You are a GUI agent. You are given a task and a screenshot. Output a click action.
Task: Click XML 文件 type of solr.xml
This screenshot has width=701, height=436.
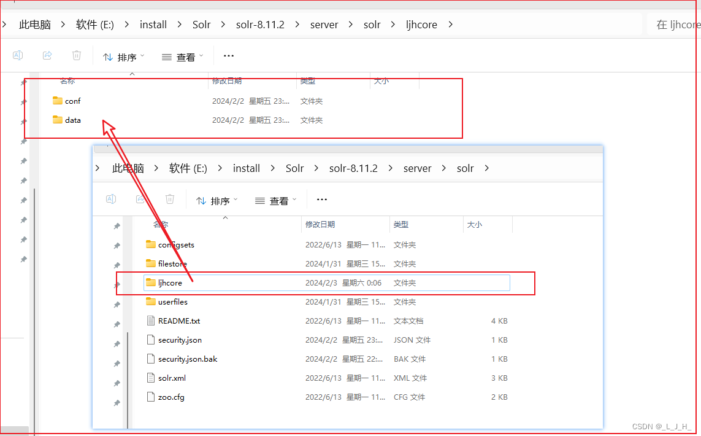[410, 378]
